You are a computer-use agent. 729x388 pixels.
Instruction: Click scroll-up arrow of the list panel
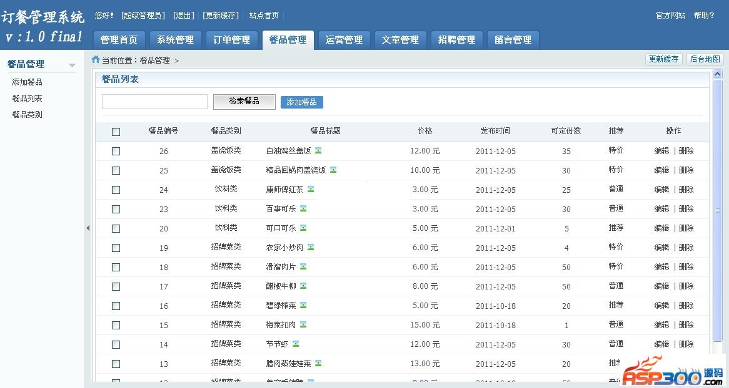pos(718,75)
